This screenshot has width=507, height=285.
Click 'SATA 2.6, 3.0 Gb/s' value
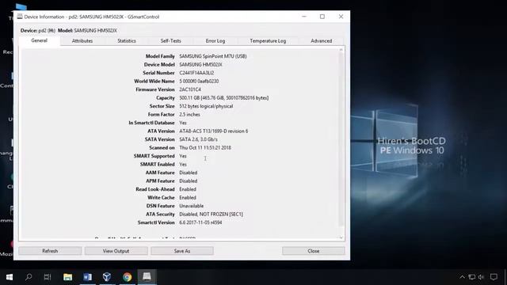[x=198, y=139]
